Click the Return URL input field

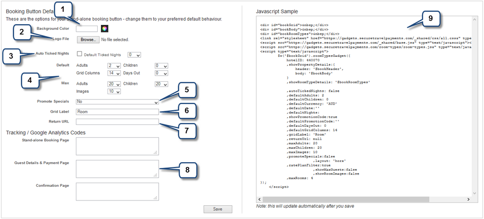click(117, 122)
